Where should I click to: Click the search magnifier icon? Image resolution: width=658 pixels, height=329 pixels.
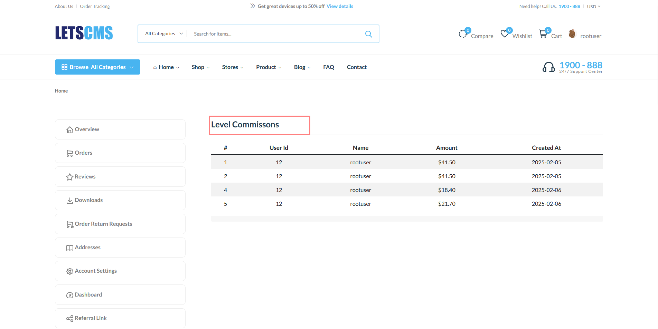click(368, 34)
